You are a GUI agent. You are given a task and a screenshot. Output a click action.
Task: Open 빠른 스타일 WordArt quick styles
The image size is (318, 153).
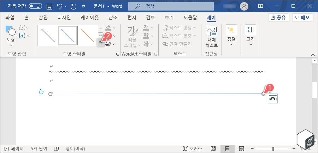click(x=132, y=37)
